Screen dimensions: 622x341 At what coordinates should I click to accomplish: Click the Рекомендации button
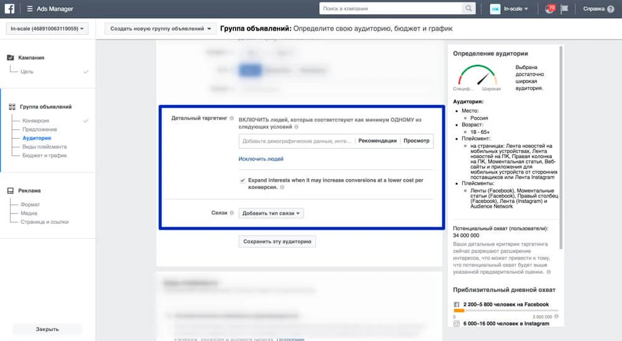tap(378, 141)
